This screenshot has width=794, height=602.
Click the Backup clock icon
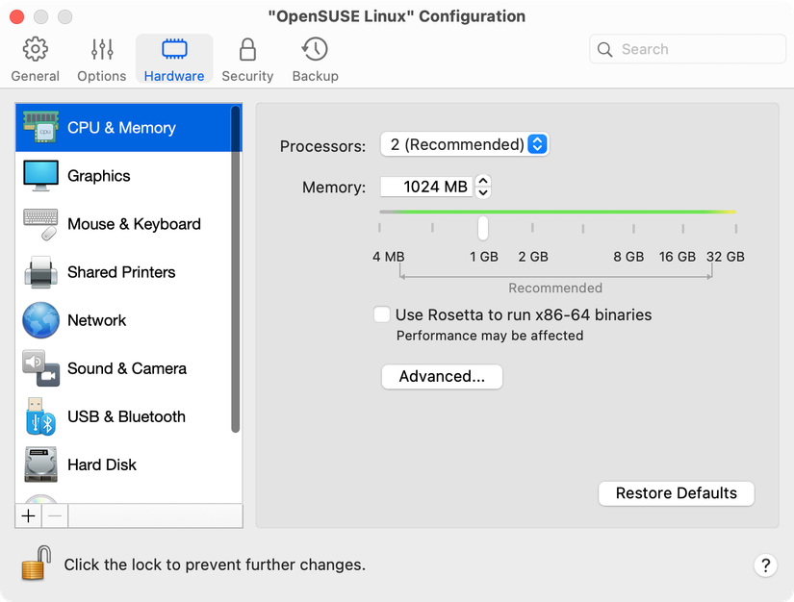pos(315,49)
